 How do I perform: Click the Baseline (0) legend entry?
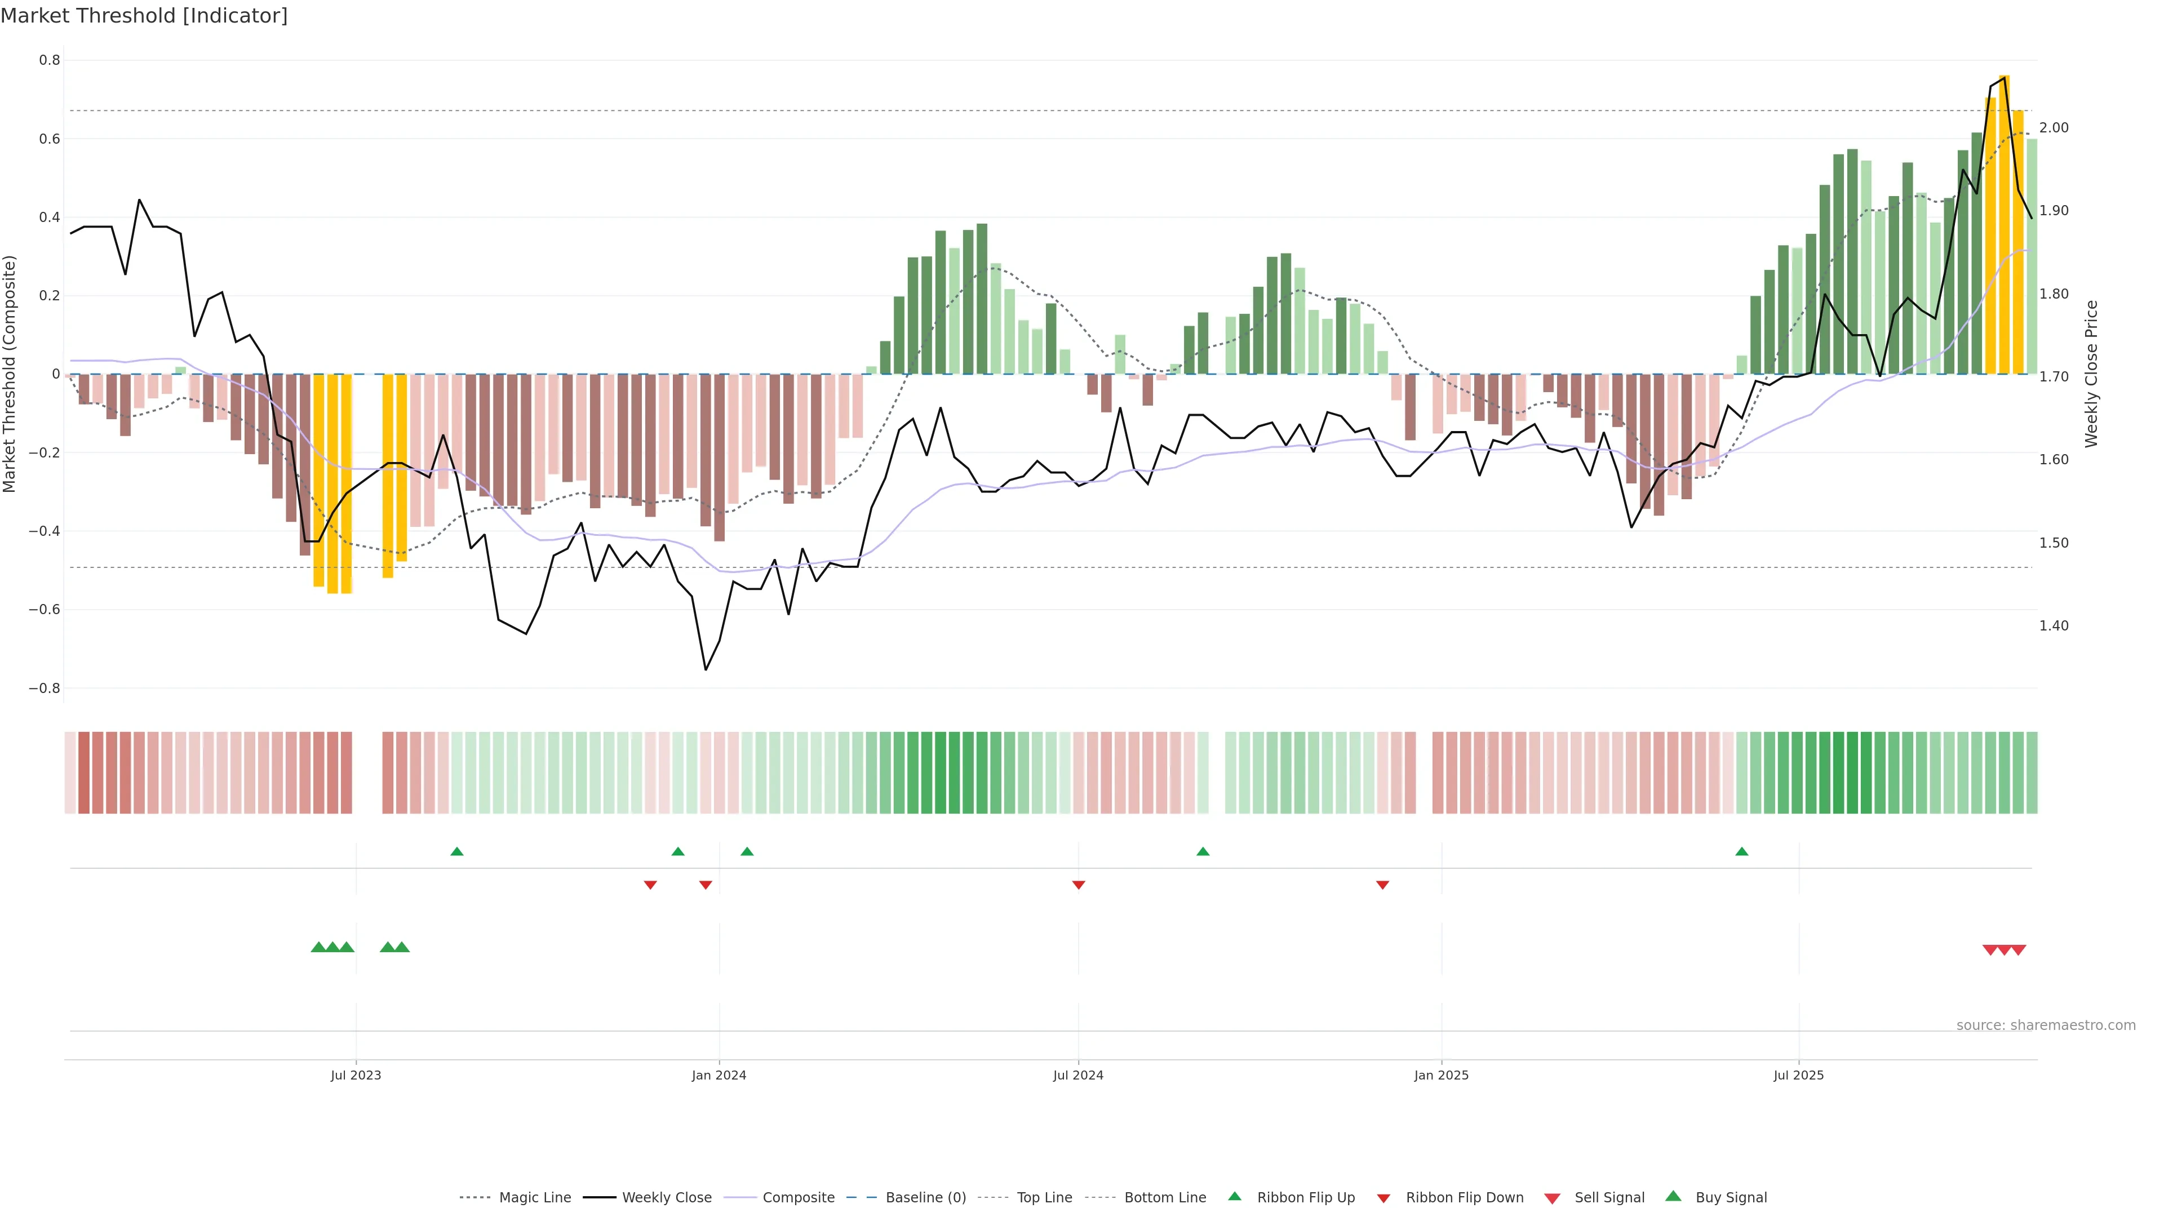click(925, 1198)
